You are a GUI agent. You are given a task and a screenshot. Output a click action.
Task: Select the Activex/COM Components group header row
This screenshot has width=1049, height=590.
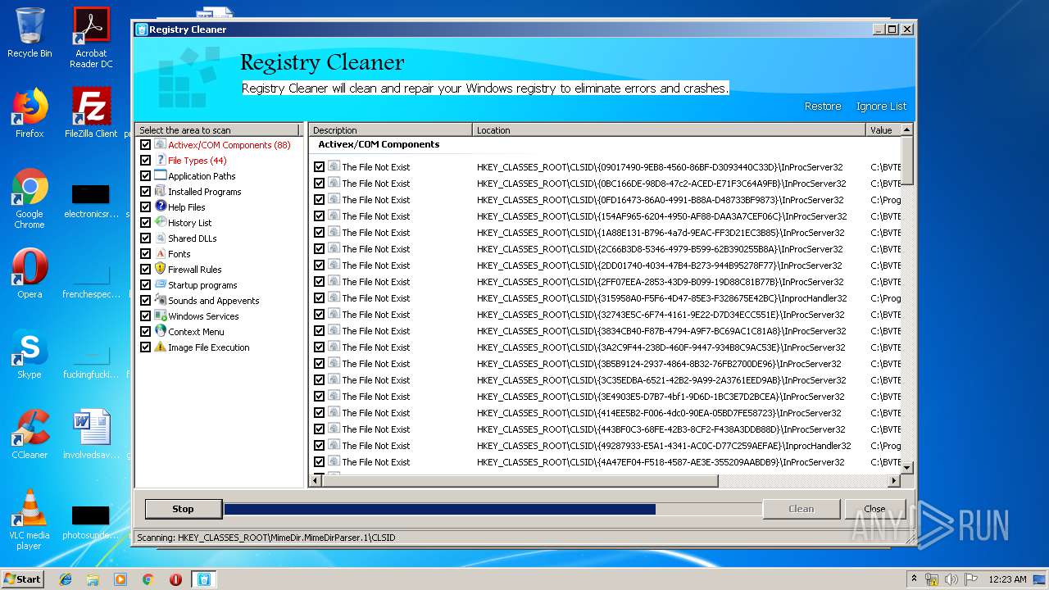[x=605, y=144]
